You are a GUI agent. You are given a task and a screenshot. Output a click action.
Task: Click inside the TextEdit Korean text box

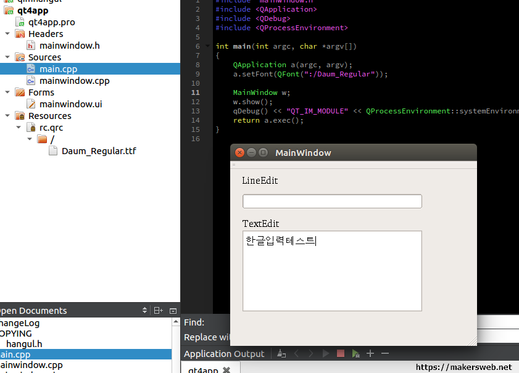(332, 271)
